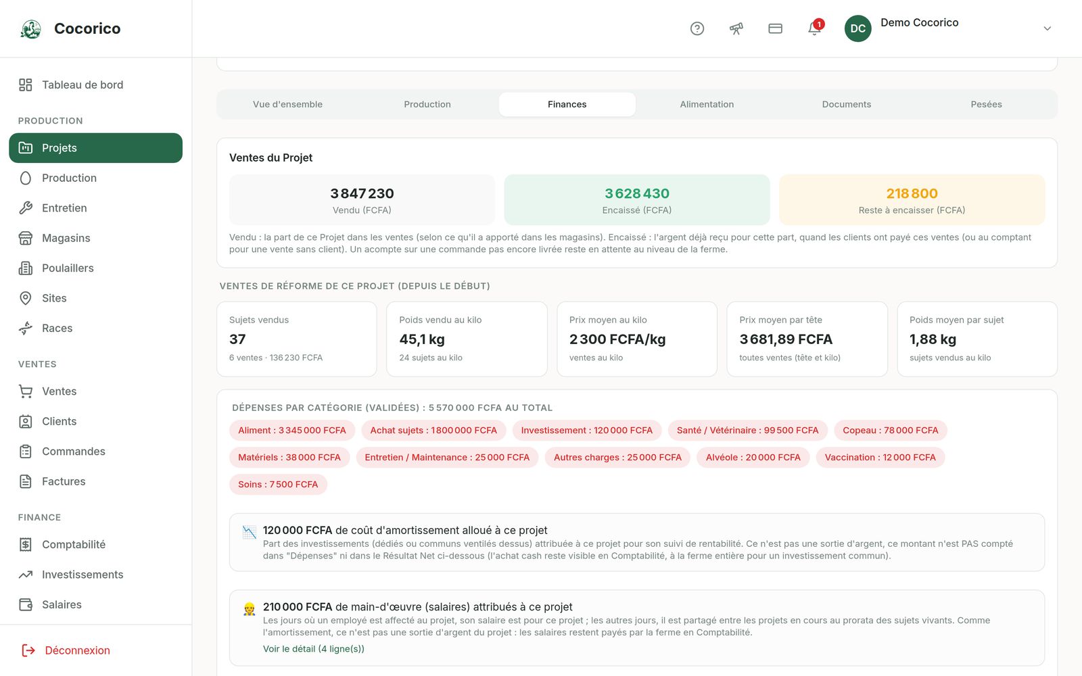Click Copeau : 78 000 FCFA chip
1082x676 pixels.
pos(891,430)
